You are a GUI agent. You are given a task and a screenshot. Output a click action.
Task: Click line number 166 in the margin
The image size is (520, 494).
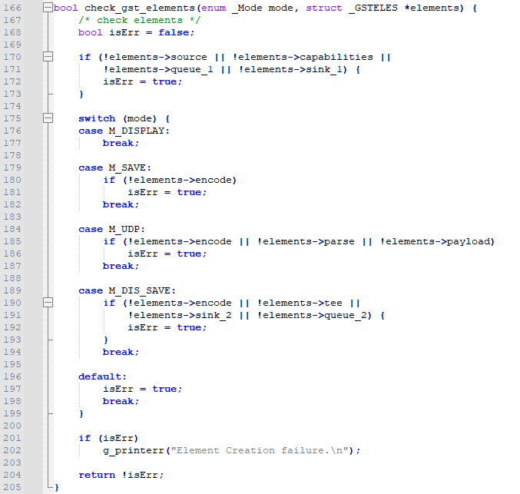click(12, 8)
